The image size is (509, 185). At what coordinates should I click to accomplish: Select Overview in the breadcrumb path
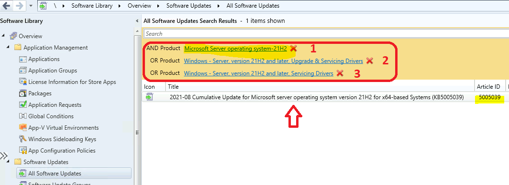click(139, 6)
